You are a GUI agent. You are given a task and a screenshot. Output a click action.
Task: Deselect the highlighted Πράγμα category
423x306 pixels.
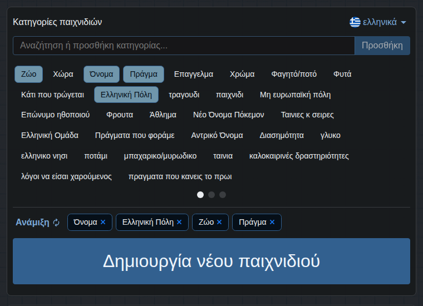144,74
